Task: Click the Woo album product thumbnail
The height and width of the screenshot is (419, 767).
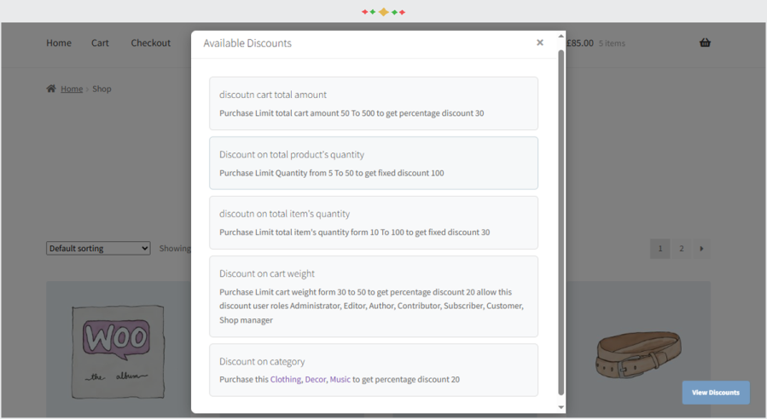Action: point(118,352)
